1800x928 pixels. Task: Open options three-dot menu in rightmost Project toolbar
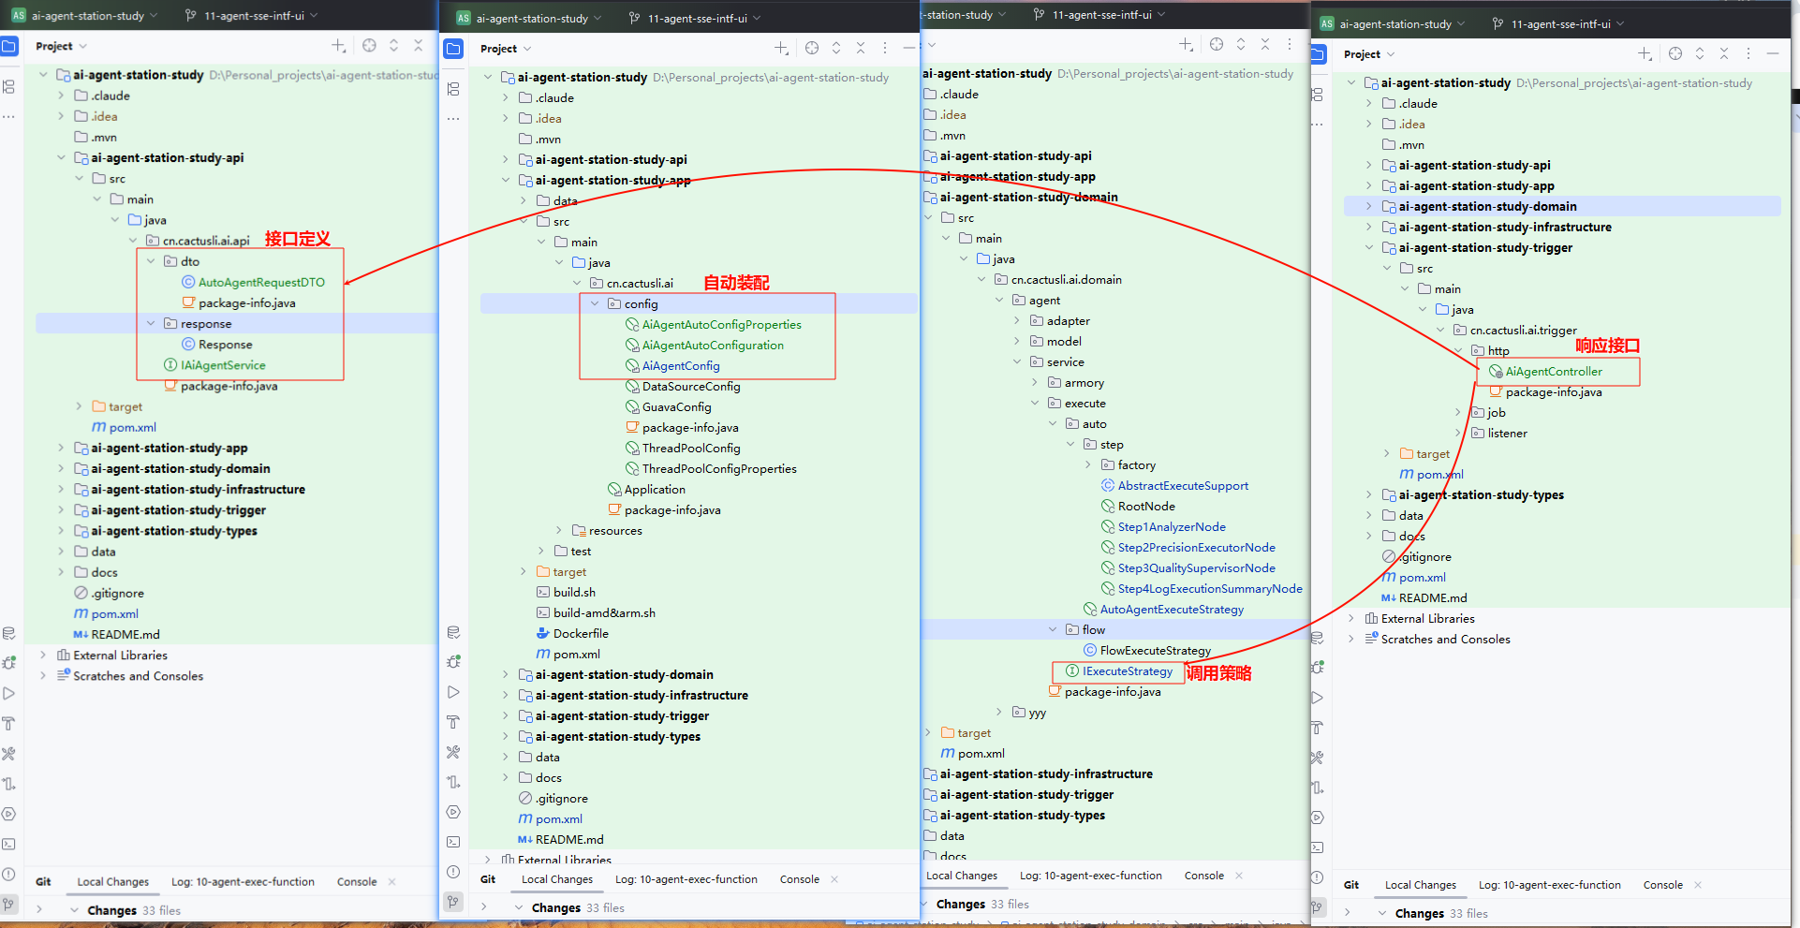tap(1748, 54)
